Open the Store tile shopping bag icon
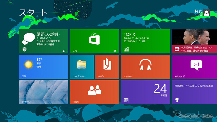Screen dimensions: 217x122 pos(94,39)
